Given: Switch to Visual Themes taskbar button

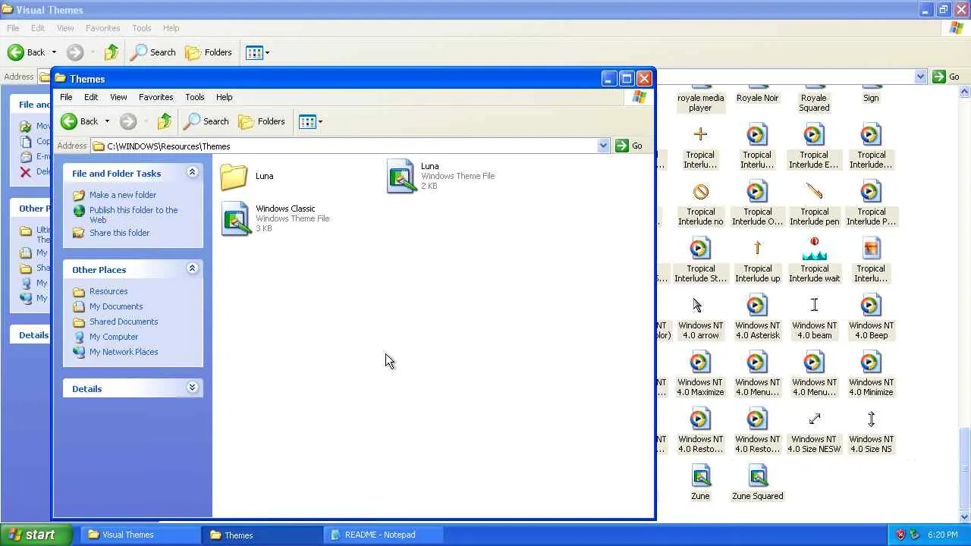Looking at the screenshot, I should (x=140, y=535).
